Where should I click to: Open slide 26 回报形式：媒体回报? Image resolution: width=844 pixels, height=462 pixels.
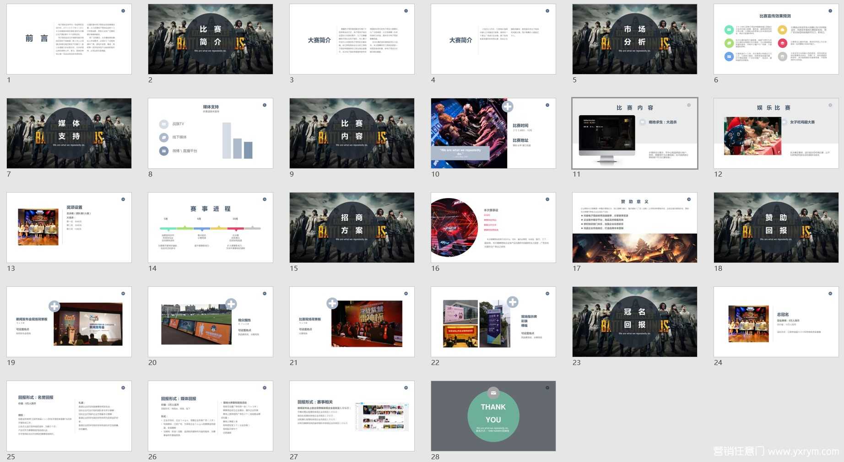(x=211, y=416)
